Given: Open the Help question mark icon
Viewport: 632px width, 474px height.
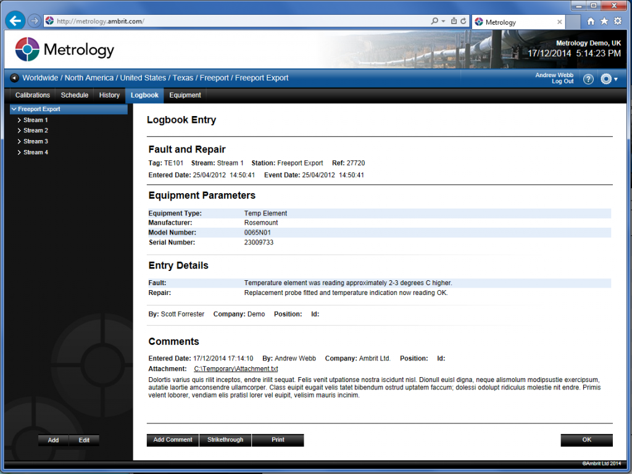Looking at the screenshot, I should coord(588,79).
